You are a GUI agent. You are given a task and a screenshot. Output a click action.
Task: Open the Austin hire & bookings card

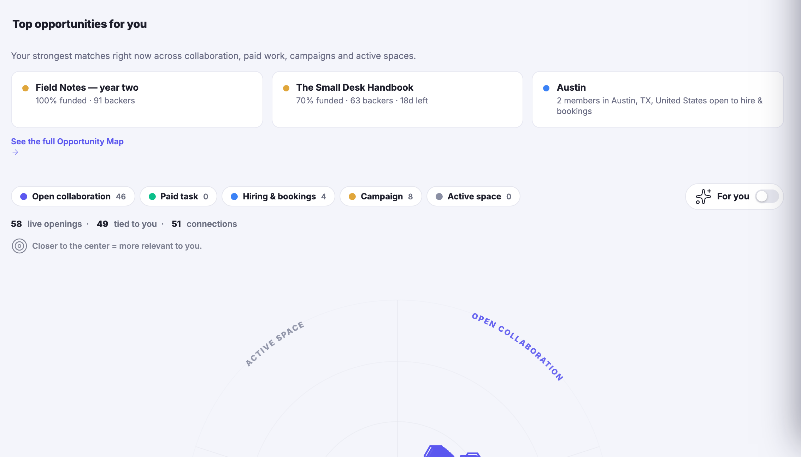(658, 100)
